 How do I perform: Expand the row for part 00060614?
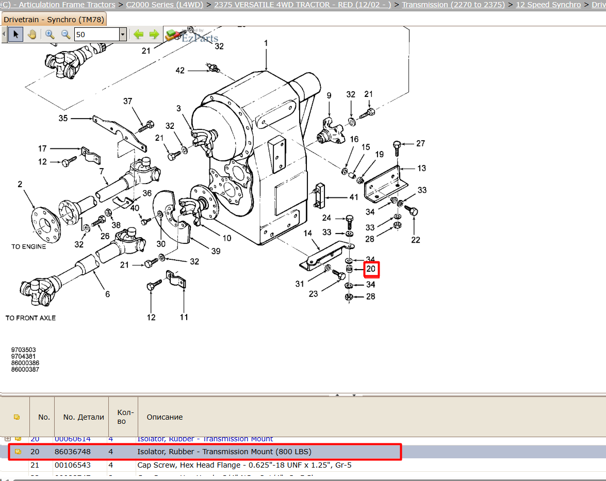pos(7,439)
